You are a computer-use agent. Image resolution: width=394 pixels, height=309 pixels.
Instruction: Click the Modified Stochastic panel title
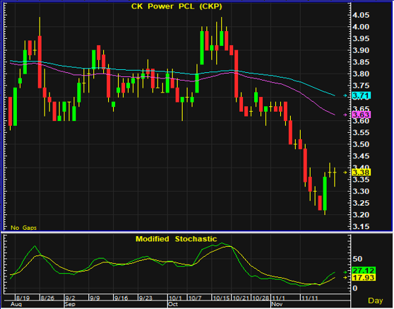(x=176, y=239)
